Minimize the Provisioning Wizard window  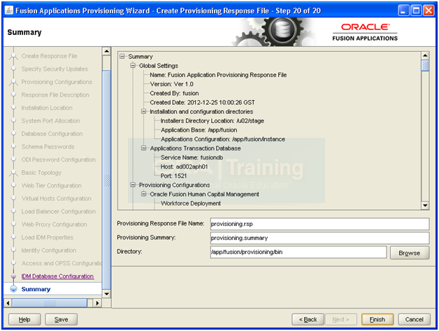click(x=403, y=10)
